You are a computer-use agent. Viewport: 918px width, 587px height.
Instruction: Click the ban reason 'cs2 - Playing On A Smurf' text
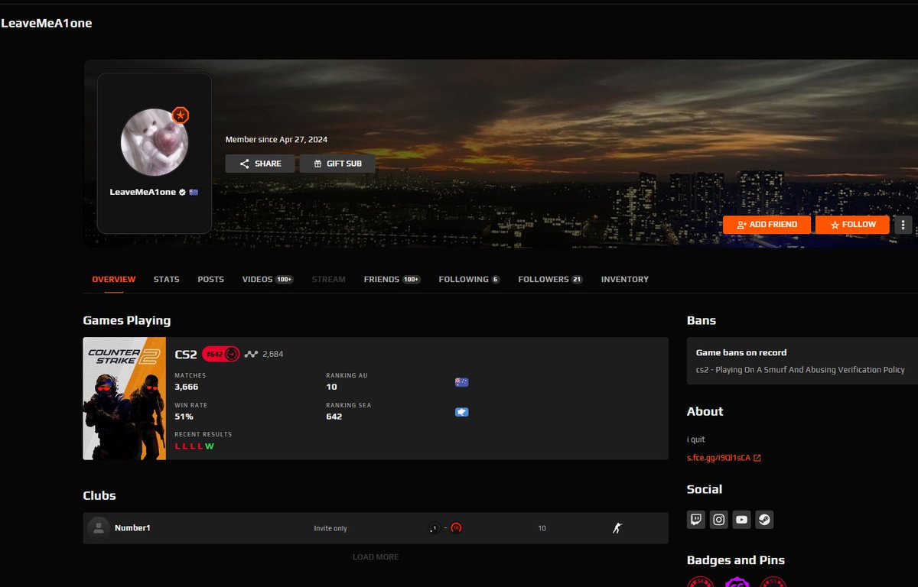tap(800, 370)
